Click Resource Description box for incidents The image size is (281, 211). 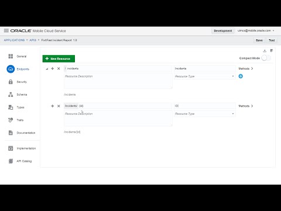pyautogui.click(x=118, y=81)
